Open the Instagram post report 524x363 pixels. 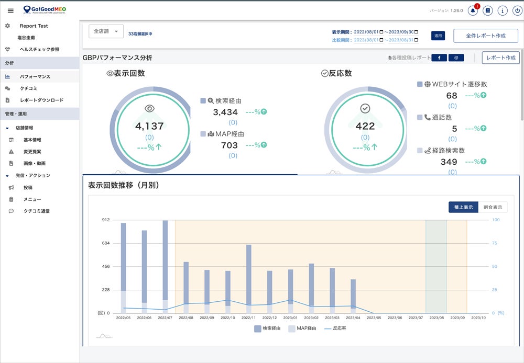pos(456,58)
